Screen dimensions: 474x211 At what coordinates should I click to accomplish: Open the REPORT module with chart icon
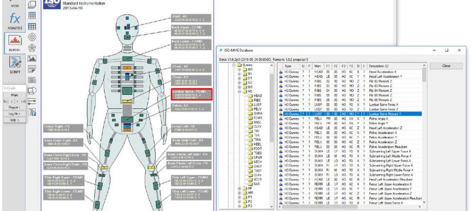click(x=15, y=43)
